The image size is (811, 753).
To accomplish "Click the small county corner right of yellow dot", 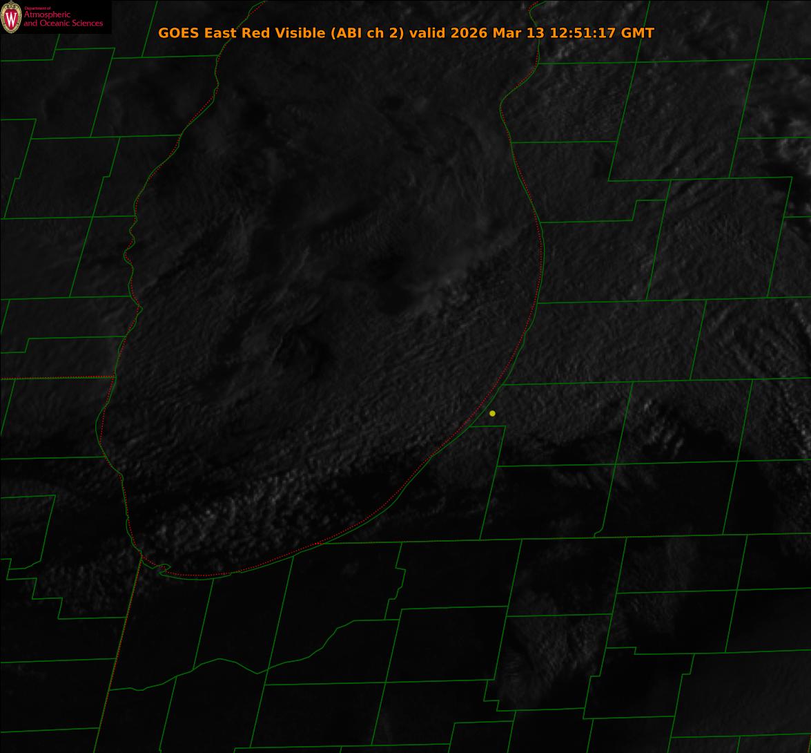I will [x=505, y=426].
